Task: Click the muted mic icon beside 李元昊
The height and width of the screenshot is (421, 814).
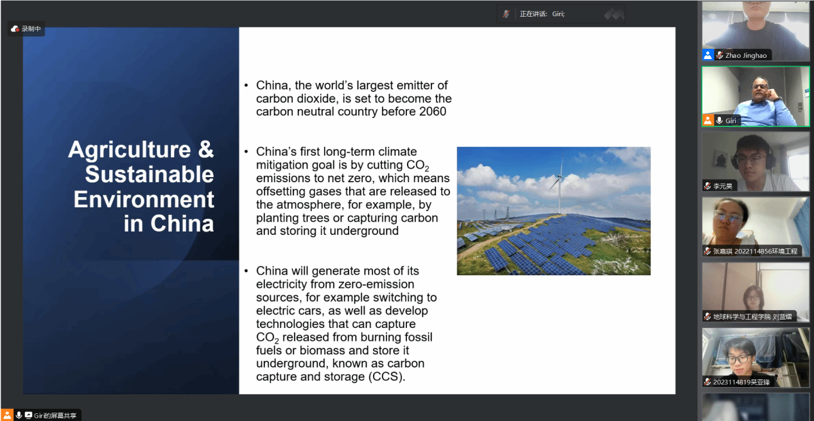Action: pos(707,186)
